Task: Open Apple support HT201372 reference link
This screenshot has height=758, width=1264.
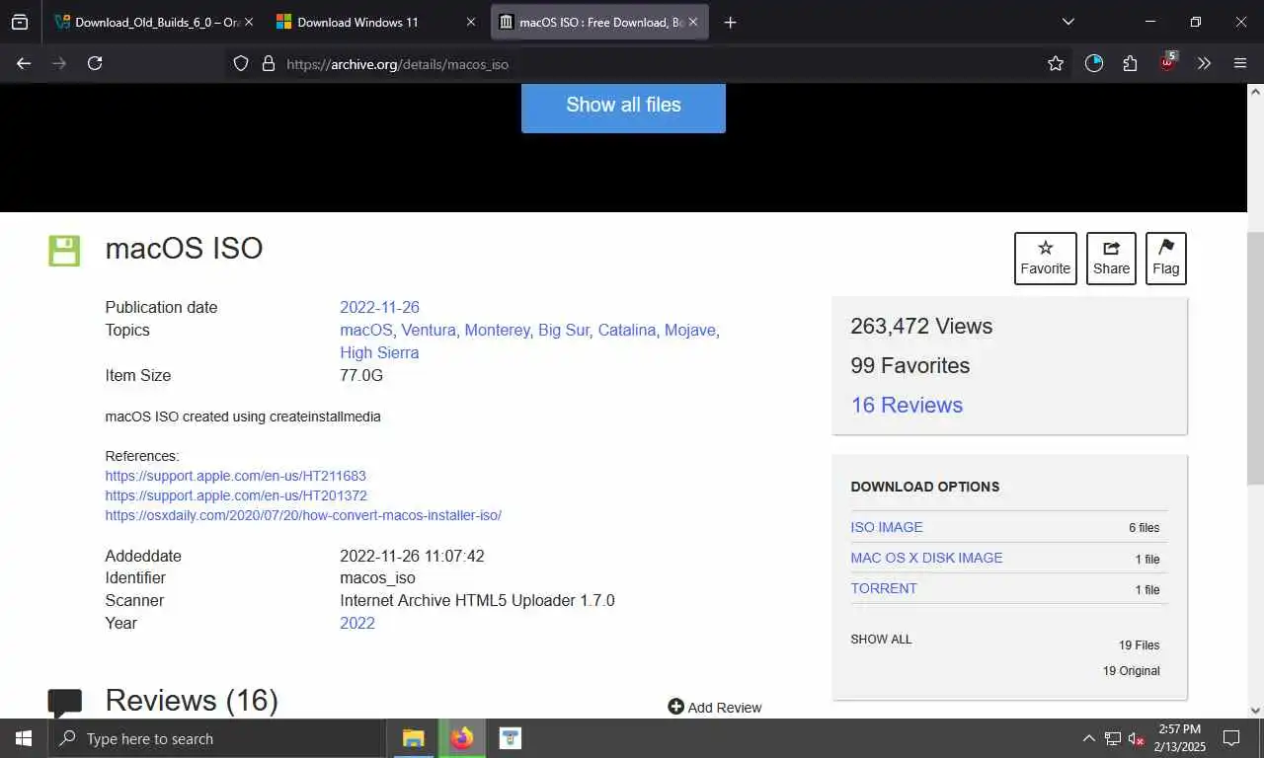Action: pos(236,495)
